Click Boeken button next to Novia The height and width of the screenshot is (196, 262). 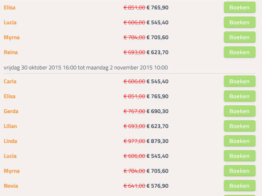coord(240,186)
